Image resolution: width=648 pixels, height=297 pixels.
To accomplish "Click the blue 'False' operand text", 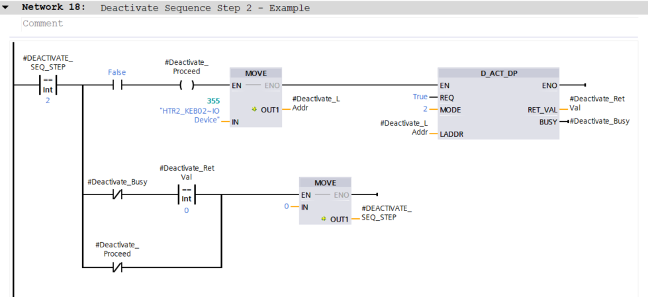I will click(117, 72).
